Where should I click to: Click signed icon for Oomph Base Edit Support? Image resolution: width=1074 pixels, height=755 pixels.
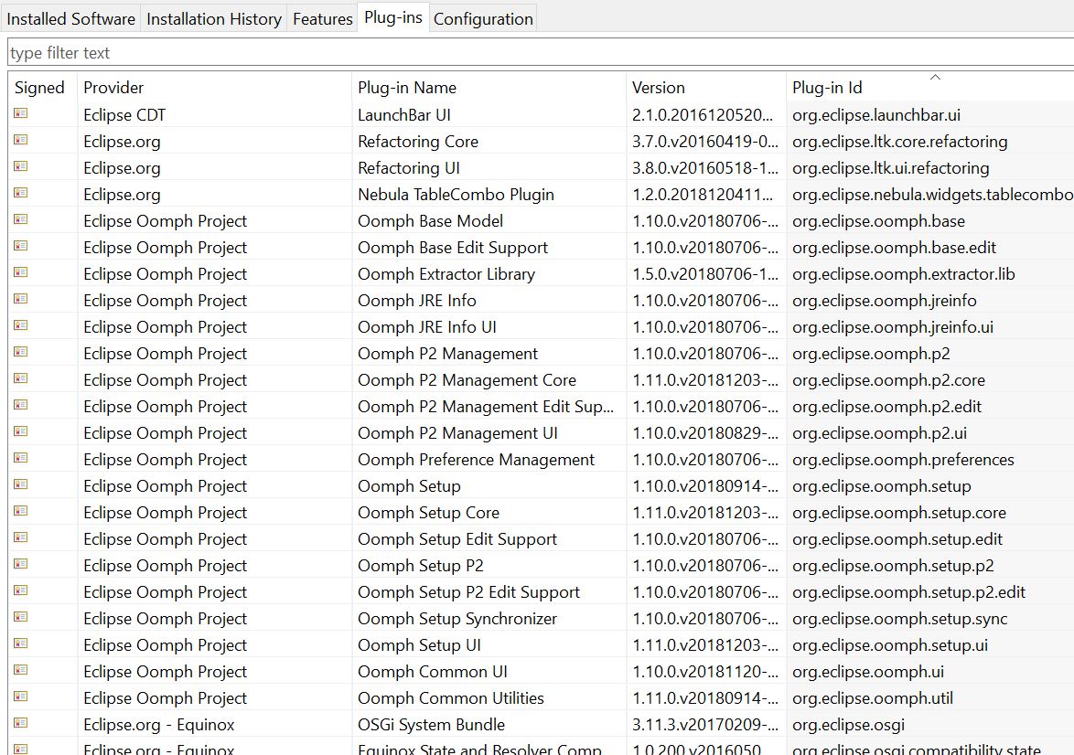click(20, 246)
